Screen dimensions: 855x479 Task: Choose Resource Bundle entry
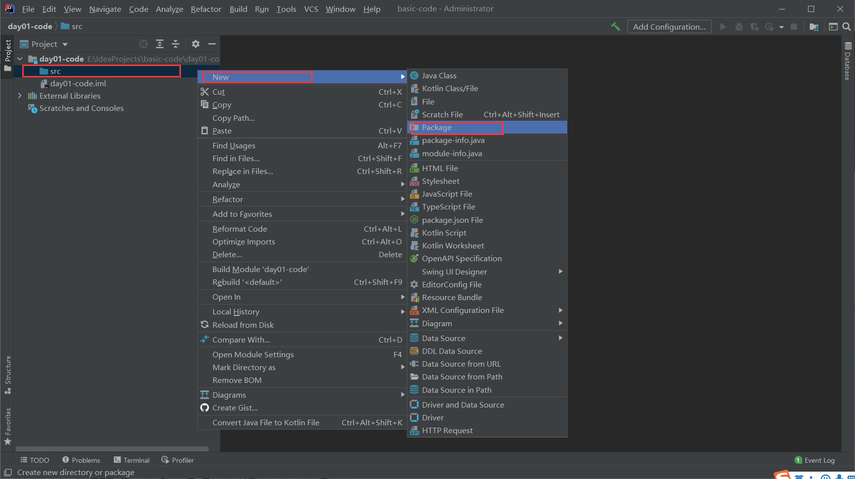pyautogui.click(x=487, y=297)
